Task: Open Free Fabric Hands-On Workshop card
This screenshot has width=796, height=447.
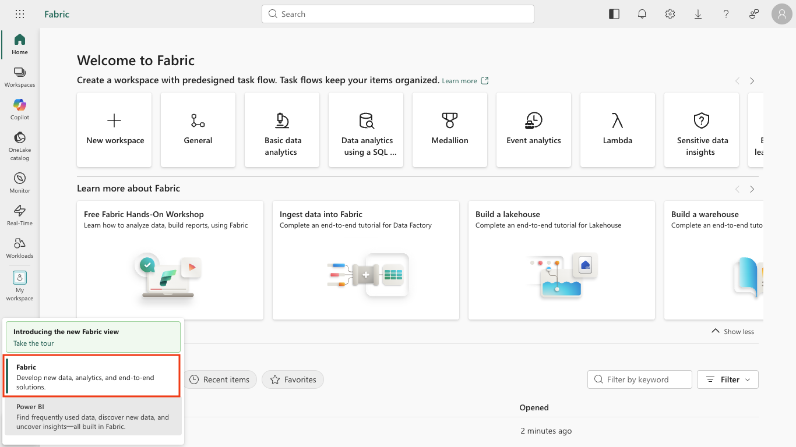Action: [170, 260]
